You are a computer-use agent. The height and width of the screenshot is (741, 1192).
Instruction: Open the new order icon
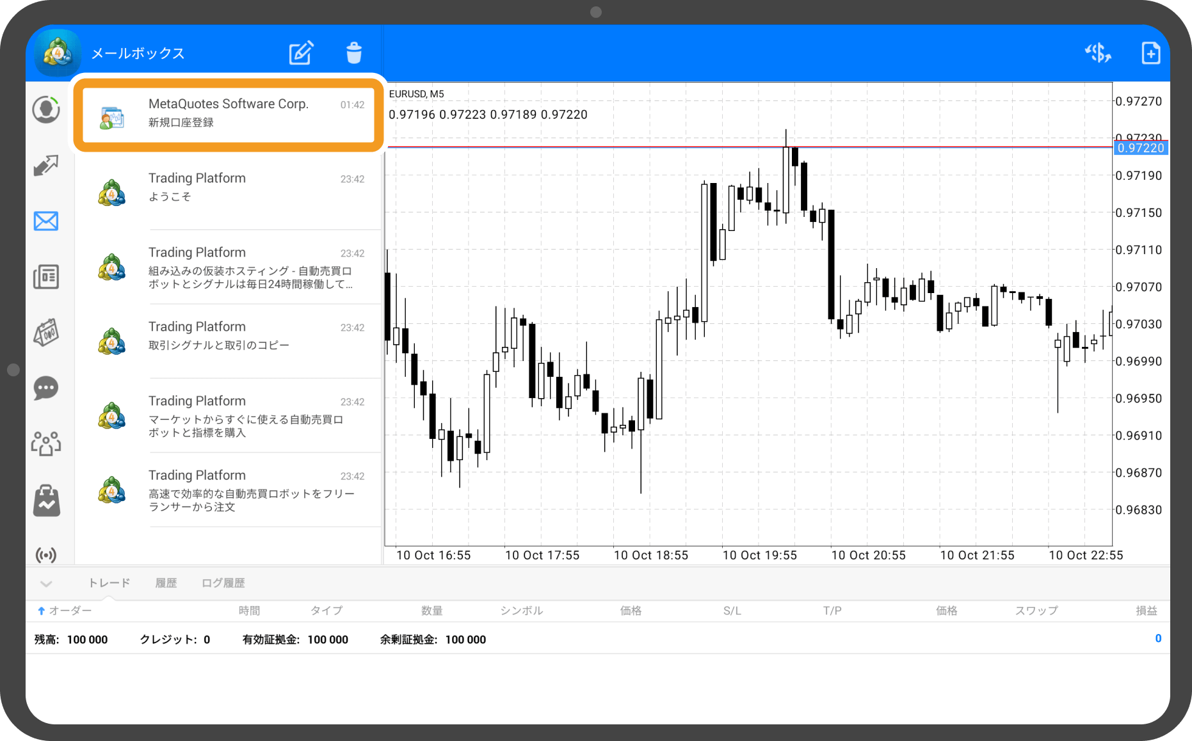point(1150,53)
